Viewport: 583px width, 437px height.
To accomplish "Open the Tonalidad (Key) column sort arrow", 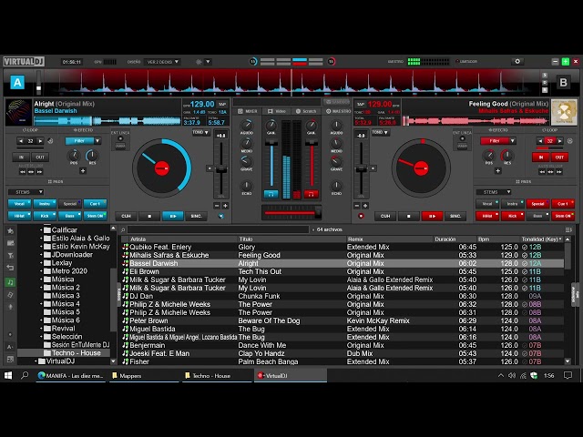I will tap(561, 239).
